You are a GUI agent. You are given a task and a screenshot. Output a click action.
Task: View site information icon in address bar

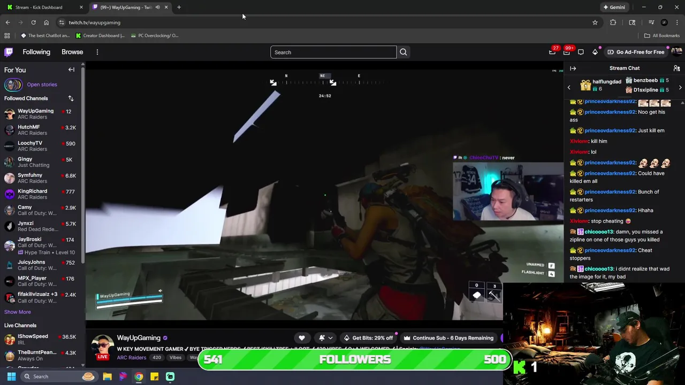tap(62, 22)
